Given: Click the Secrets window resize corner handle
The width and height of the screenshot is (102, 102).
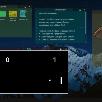Looking at the screenshot, I should tap(31, 36).
